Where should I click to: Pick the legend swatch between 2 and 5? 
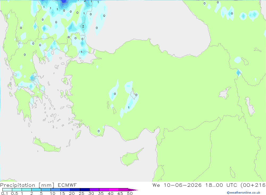[36, 190]
